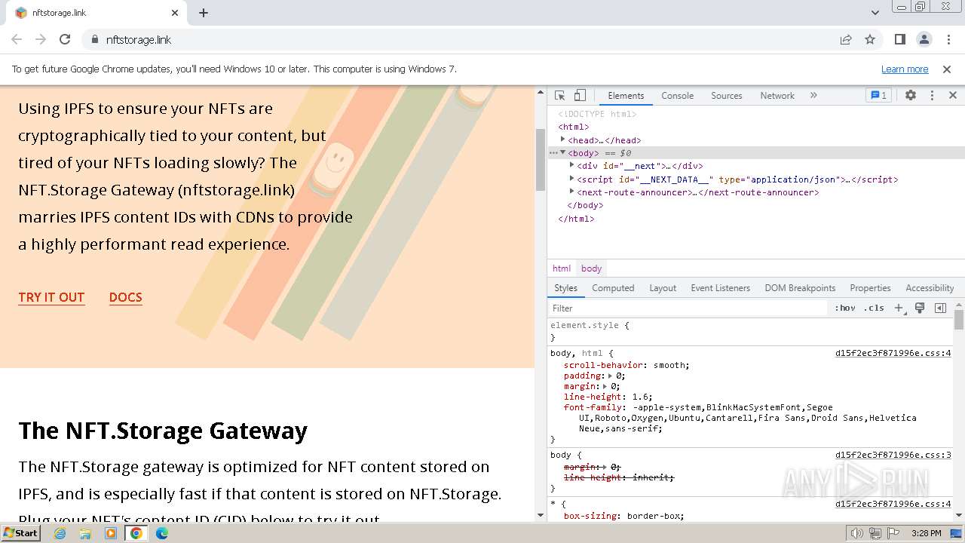Click the taskbar clock showing 3:28 PM
Viewport: 965px width, 543px height.
[x=926, y=533]
